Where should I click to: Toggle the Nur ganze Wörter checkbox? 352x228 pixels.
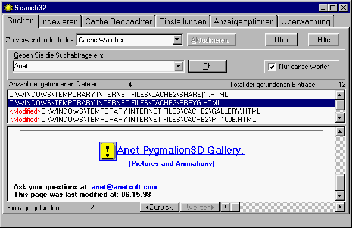pyautogui.click(x=272, y=67)
